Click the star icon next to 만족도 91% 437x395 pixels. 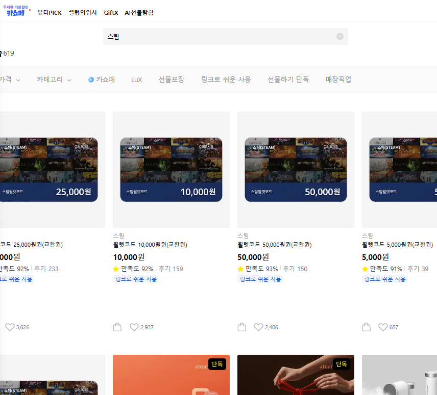[x=365, y=269]
